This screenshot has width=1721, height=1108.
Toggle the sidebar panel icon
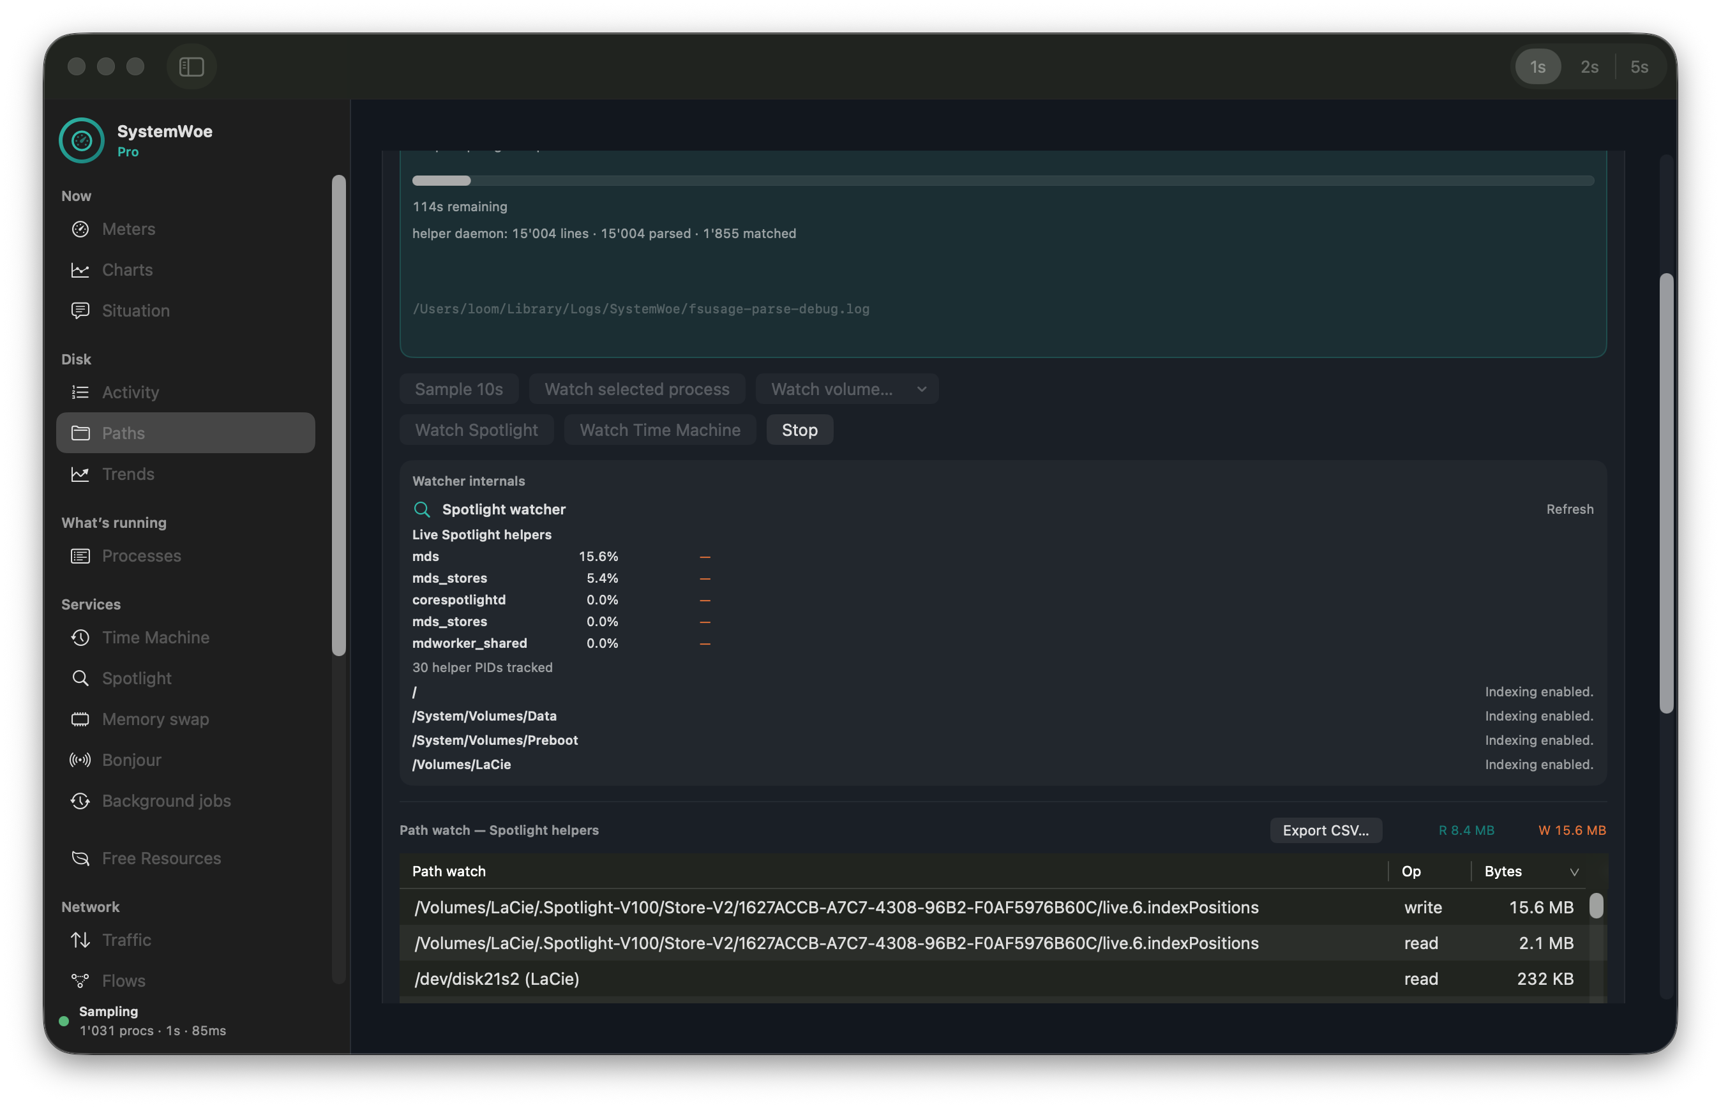pyautogui.click(x=192, y=67)
